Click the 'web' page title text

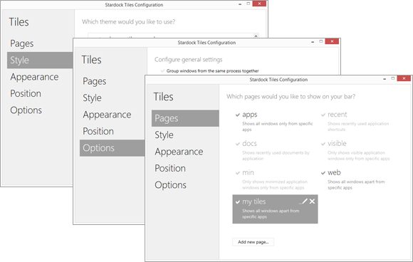tap(334, 173)
